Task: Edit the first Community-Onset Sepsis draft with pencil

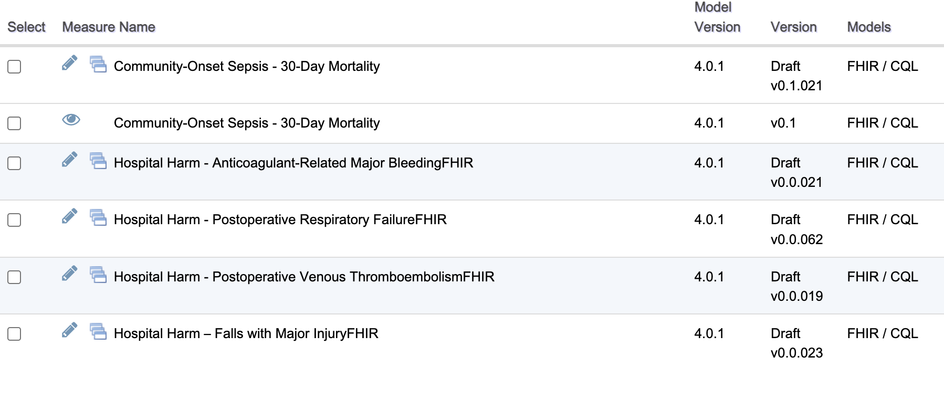Action: point(69,63)
